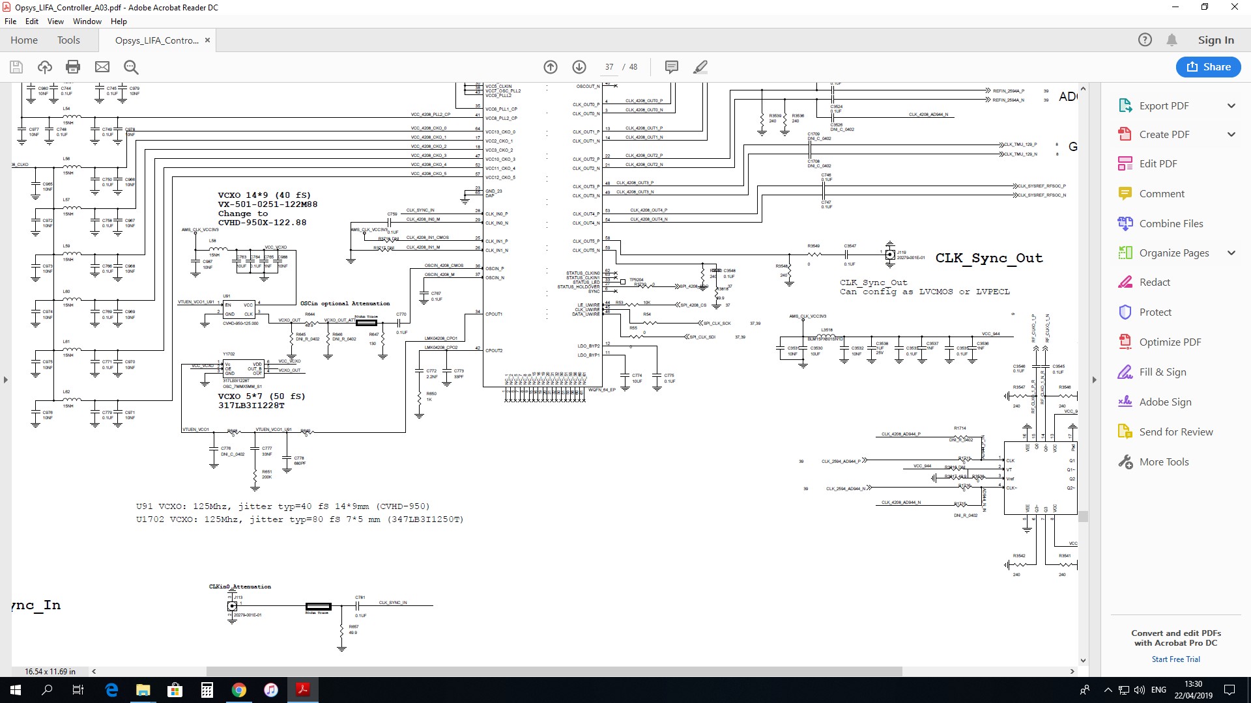Click the Start Free Trial link
The height and width of the screenshot is (703, 1251).
[1175, 659]
